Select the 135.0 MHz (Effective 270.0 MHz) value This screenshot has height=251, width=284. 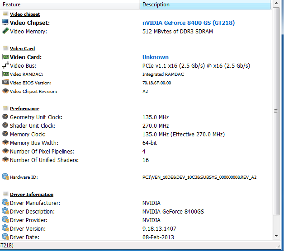[x=184, y=135]
